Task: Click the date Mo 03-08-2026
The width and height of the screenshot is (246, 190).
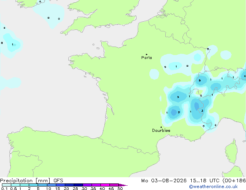Action: [164, 181]
